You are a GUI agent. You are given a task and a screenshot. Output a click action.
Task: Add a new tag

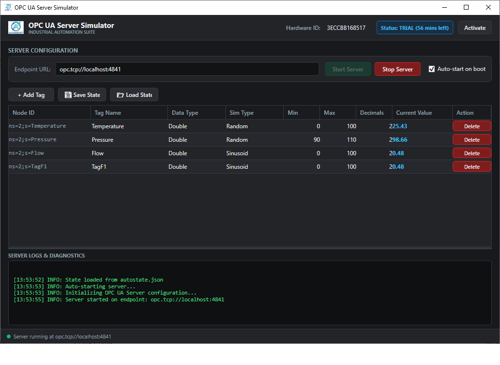(x=31, y=95)
